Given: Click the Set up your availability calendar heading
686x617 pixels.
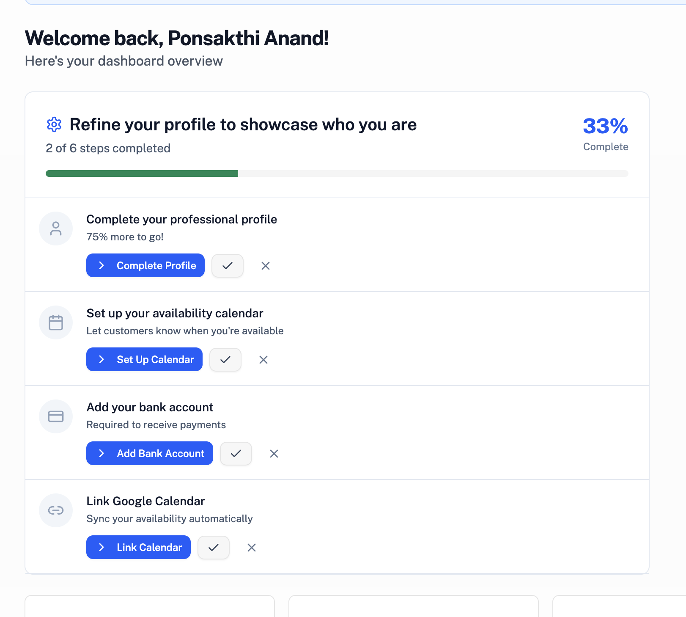Looking at the screenshot, I should pyautogui.click(x=175, y=313).
